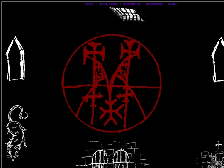Click the brick wall with arched gates

click(113, 155)
